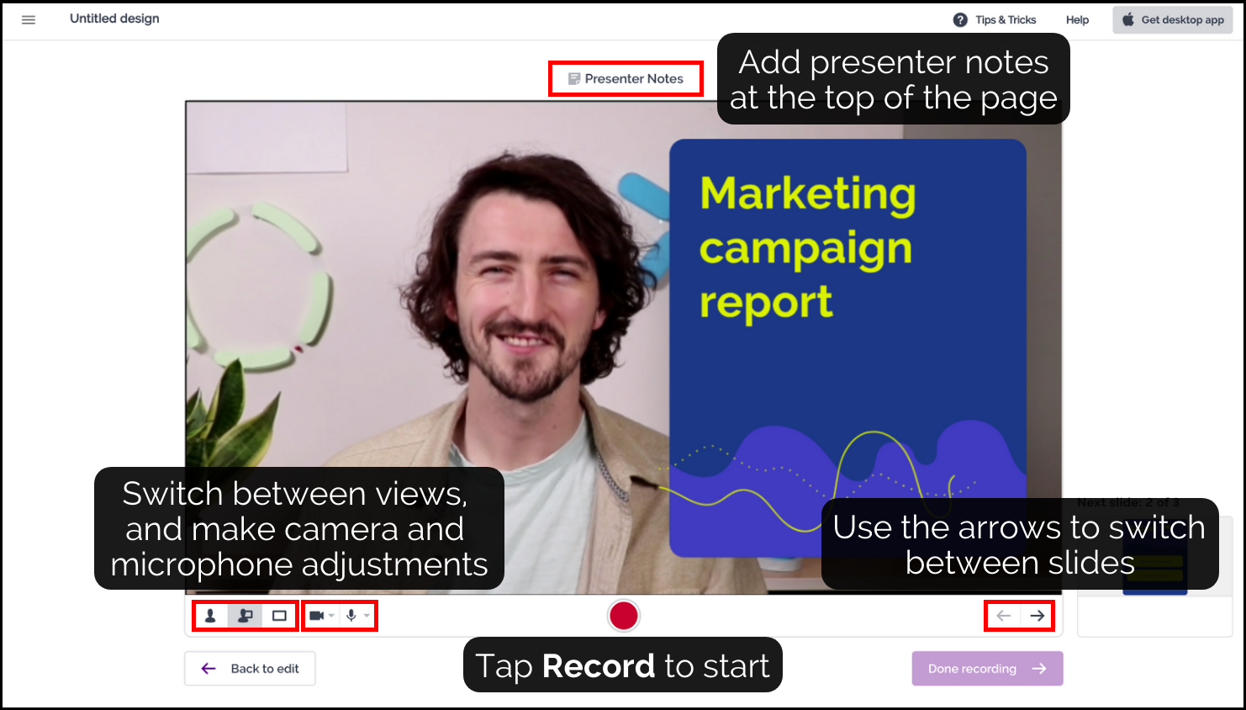Click the Untitled design title
Viewport: 1246px width, 710px height.
coord(114,19)
